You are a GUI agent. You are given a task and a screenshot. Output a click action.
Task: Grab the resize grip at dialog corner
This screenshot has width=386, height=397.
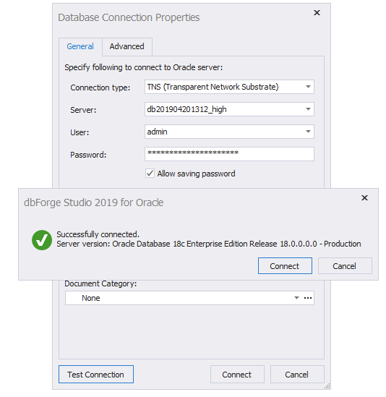click(x=327, y=386)
